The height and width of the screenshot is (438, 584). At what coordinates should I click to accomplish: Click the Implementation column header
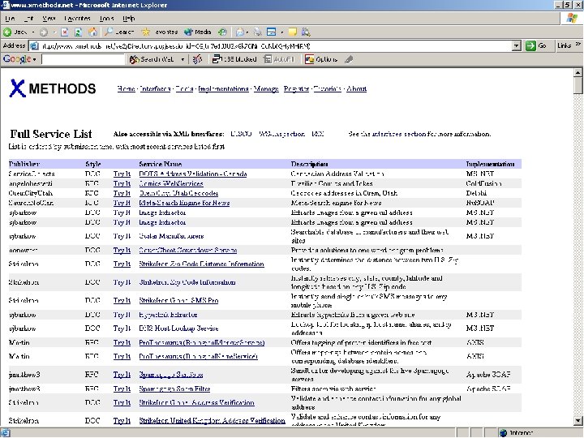click(x=490, y=164)
